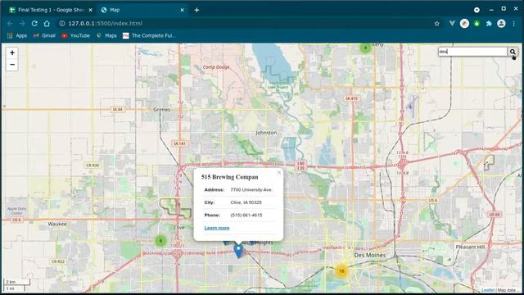
Task: Click the media control icon in title bar
Action: click(477, 10)
